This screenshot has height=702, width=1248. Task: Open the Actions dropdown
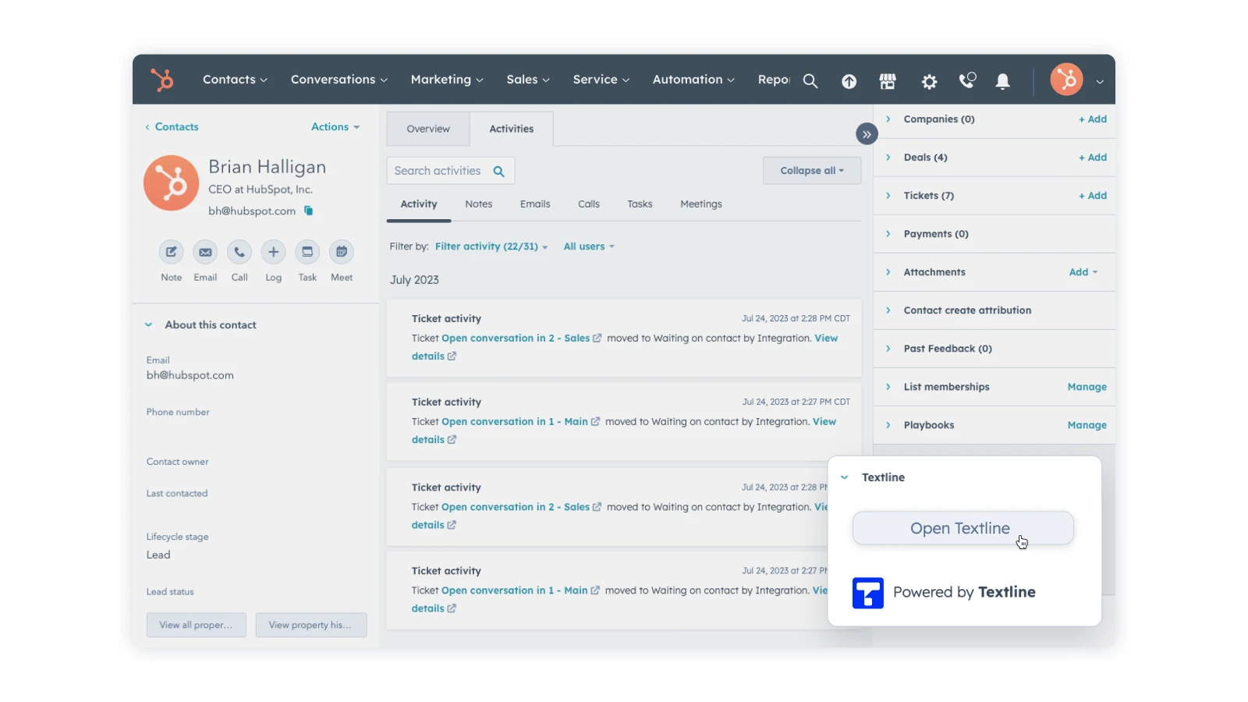point(335,126)
